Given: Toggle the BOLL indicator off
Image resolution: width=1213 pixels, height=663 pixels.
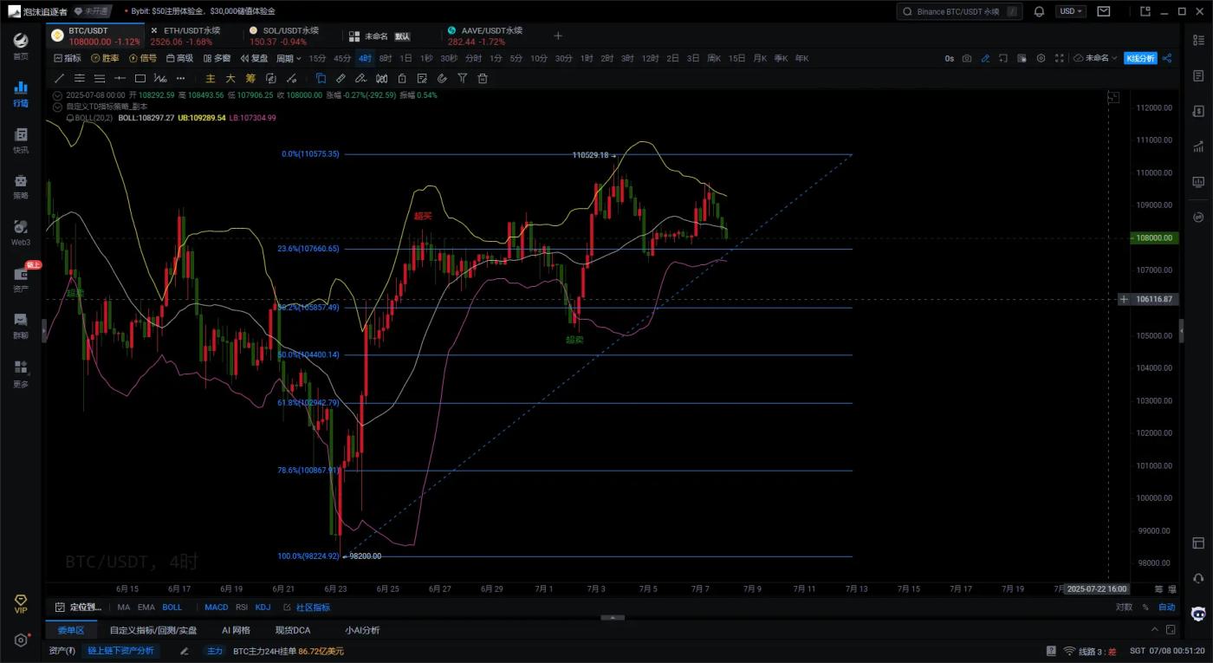Looking at the screenshot, I should coord(172,608).
